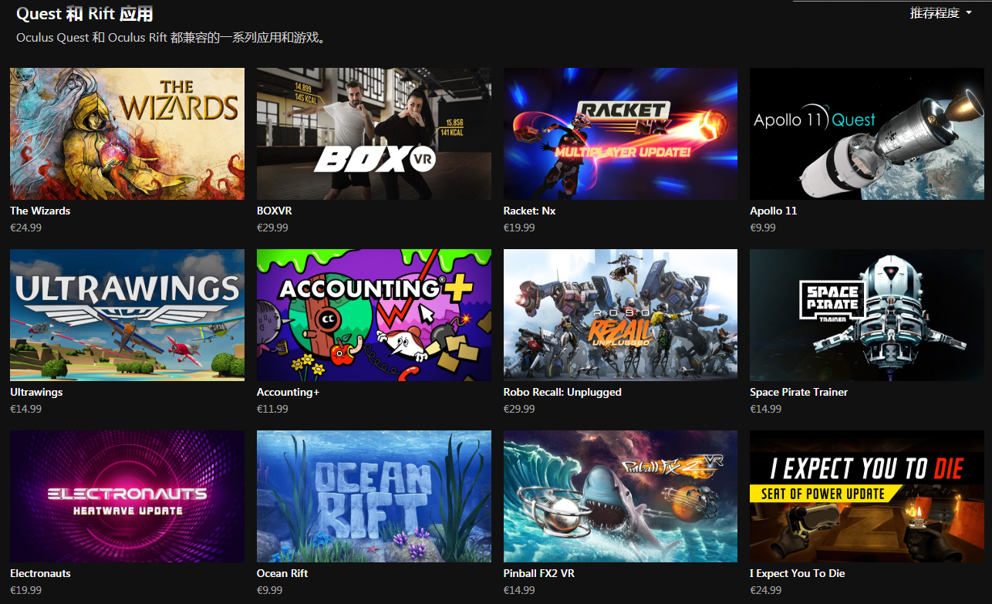Click The Wizards title link
The width and height of the screenshot is (992, 604).
[x=40, y=211]
